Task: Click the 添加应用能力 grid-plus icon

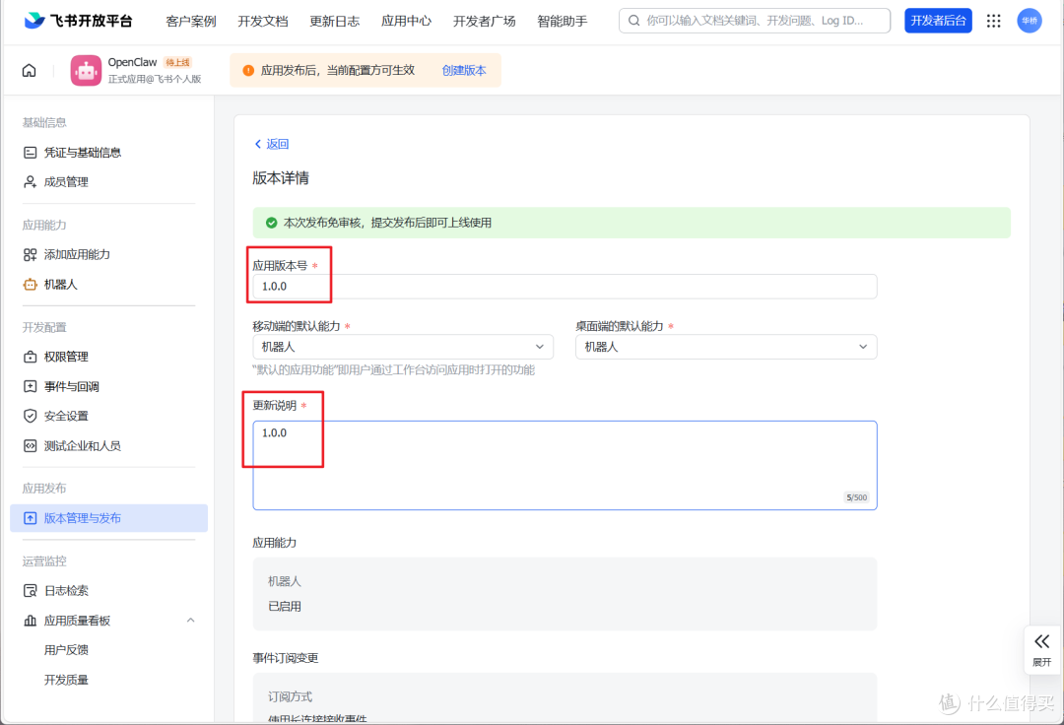Action: pyautogui.click(x=30, y=255)
